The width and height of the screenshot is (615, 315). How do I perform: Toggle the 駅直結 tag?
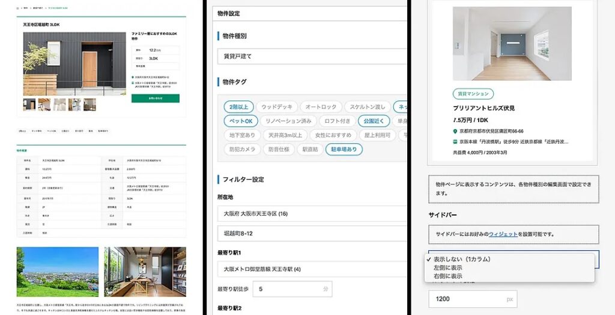pyautogui.click(x=311, y=150)
